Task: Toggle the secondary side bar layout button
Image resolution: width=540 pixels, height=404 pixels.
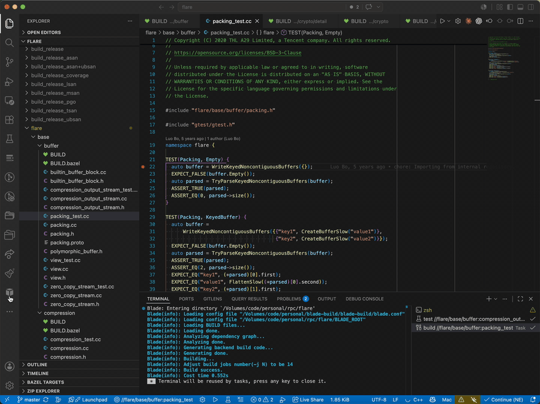Action: click(531, 7)
